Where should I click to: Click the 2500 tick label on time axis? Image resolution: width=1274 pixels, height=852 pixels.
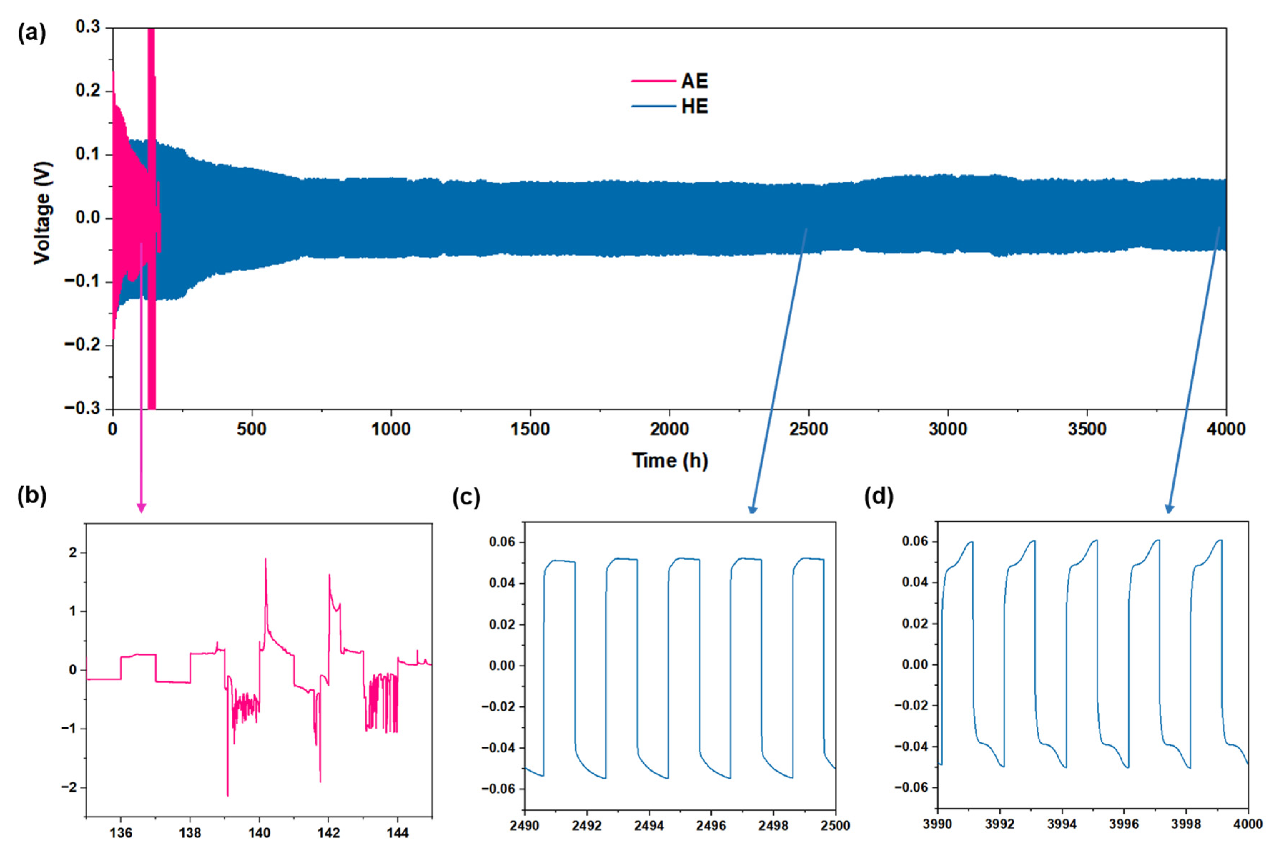tap(808, 429)
